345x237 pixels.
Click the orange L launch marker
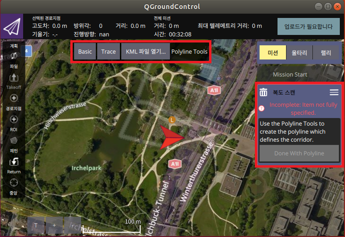click(172, 120)
